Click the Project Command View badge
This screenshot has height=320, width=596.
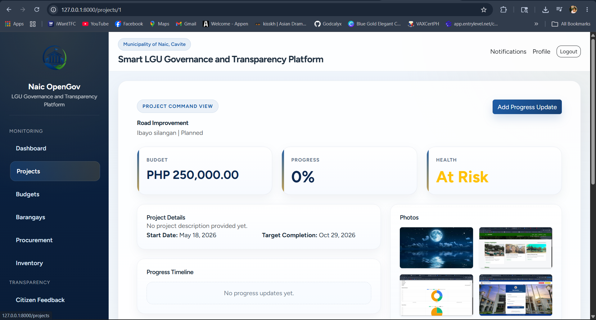coord(178,106)
